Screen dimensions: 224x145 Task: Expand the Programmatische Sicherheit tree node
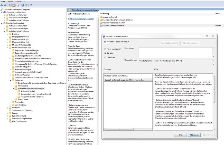pyautogui.click(x=16, y=97)
